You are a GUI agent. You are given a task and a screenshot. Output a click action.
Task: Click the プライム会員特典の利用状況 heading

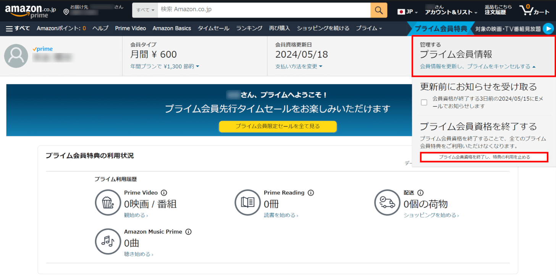pyautogui.click(x=90, y=155)
